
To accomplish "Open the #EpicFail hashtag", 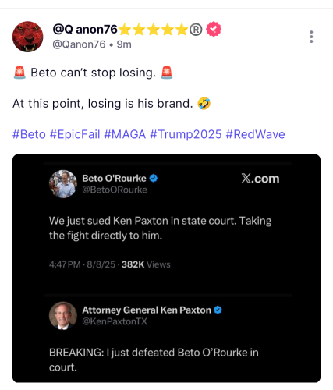I will click(75, 134).
